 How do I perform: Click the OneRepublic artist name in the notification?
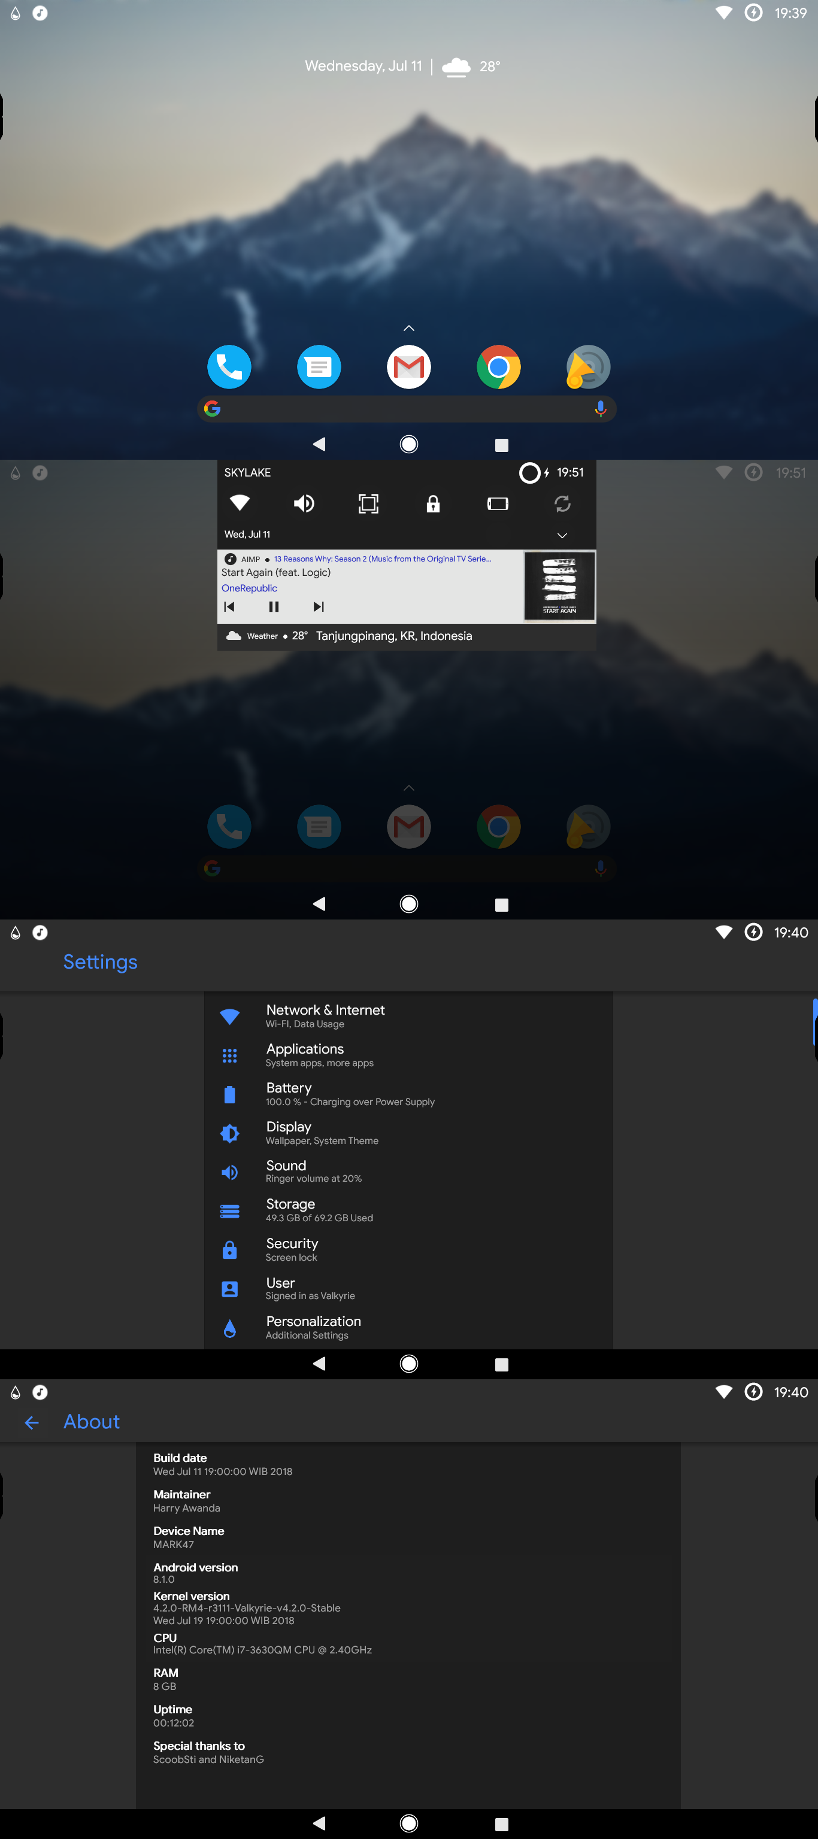[249, 588]
